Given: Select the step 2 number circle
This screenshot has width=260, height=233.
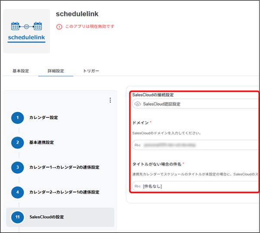Looking at the screenshot, I should coord(17,143).
